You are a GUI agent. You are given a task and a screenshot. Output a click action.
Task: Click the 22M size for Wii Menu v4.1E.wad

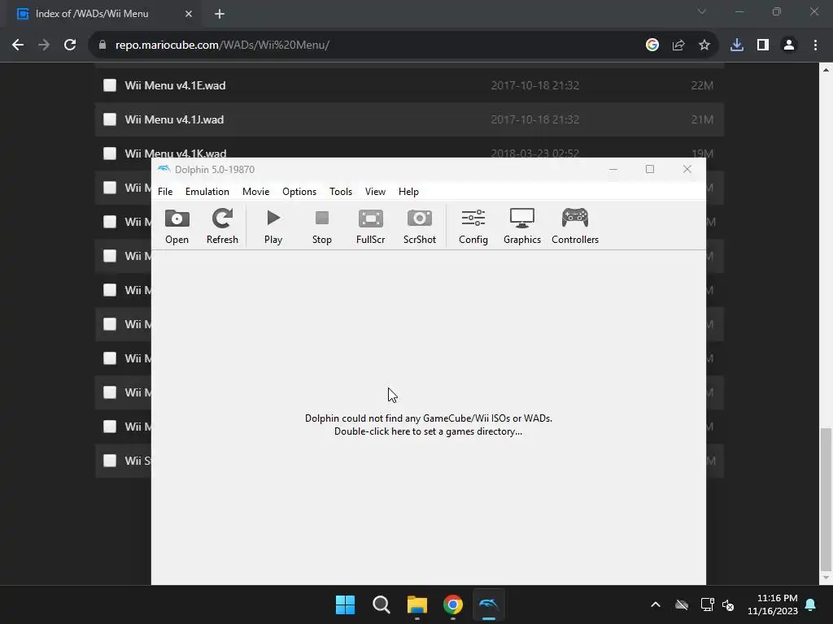click(x=702, y=85)
